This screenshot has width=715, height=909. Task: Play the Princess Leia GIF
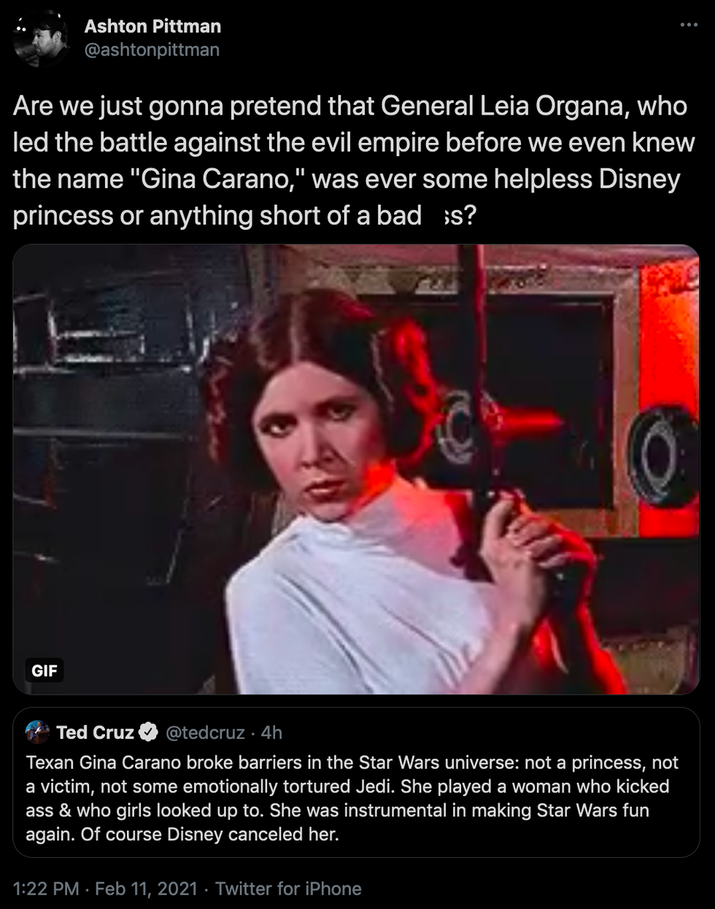click(x=356, y=469)
